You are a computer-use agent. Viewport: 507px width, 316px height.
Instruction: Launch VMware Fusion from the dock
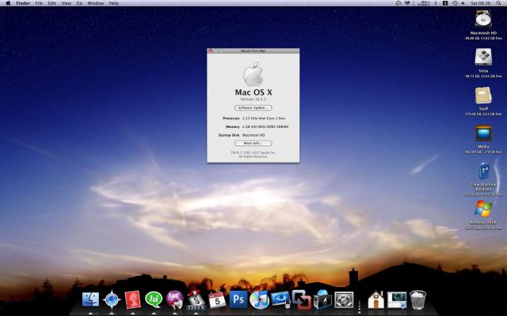tap(301, 299)
